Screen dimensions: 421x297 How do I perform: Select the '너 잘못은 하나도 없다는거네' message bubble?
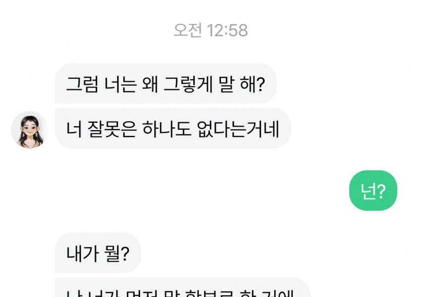click(173, 128)
